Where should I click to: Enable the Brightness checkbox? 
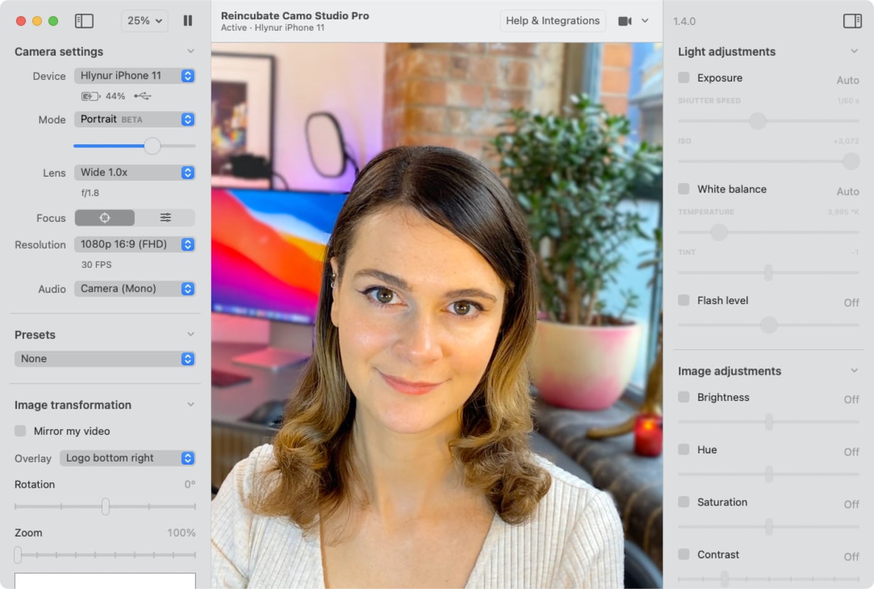click(x=684, y=397)
